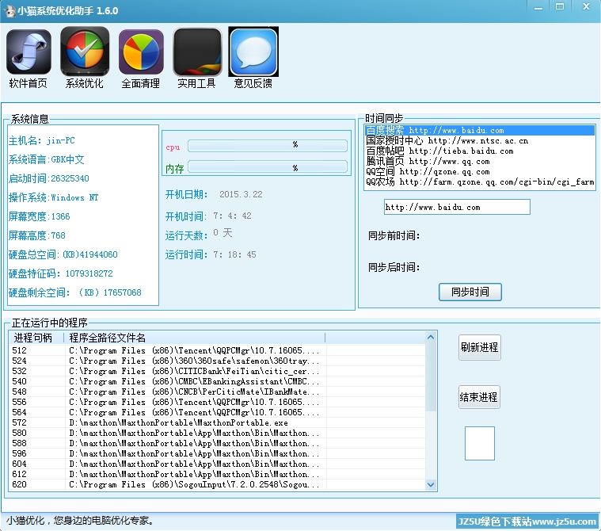Select process row 540 CMBC
Screen dimensions: 601x531
(x=217, y=381)
